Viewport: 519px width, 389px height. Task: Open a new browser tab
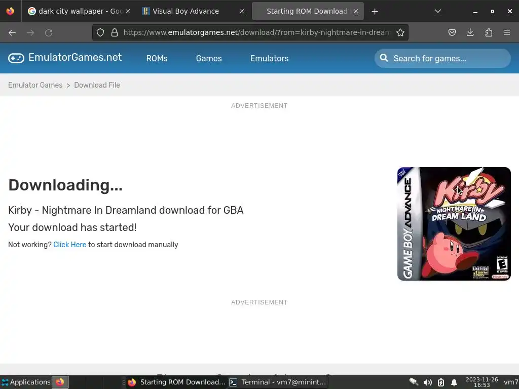coord(375,12)
